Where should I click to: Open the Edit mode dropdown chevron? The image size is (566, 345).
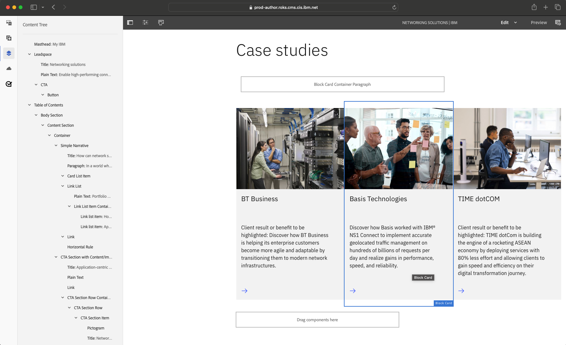tap(515, 22)
